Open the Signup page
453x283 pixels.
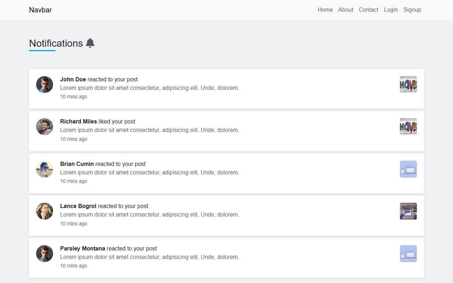click(x=412, y=10)
